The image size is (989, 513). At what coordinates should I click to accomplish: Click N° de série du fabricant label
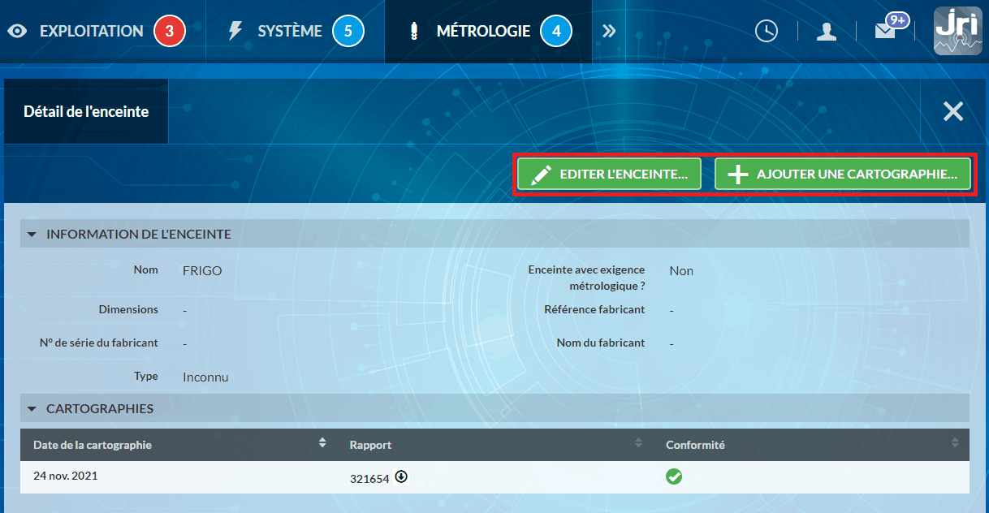[x=99, y=343]
